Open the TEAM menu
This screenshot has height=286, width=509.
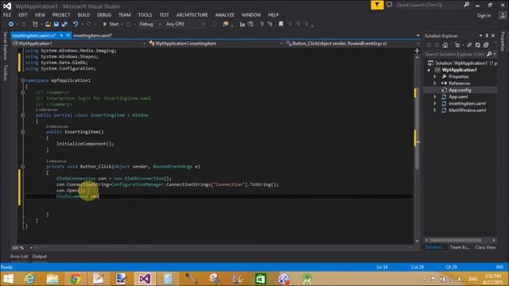pyautogui.click(x=124, y=15)
